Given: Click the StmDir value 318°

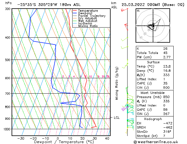Looking at the screenshot, I should [x=167, y=132].
